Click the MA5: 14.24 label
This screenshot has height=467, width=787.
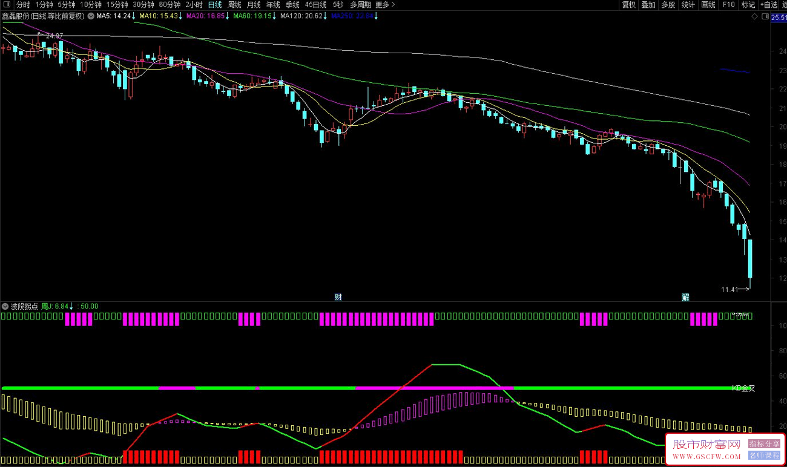[x=114, y=16]
